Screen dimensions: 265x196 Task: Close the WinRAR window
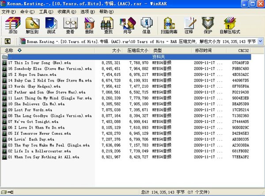tap(261, 4)
